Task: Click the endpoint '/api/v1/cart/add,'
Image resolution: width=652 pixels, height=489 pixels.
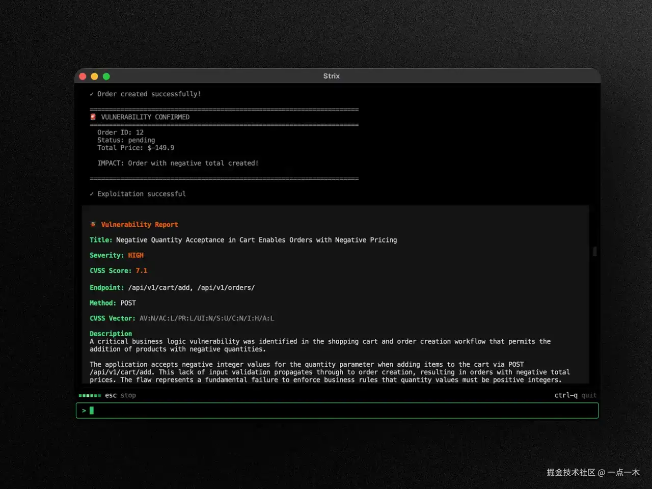Action: pos(160,288)
